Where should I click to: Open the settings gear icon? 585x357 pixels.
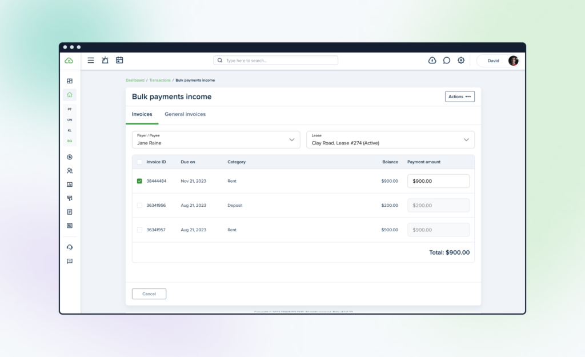coord(461,61)
